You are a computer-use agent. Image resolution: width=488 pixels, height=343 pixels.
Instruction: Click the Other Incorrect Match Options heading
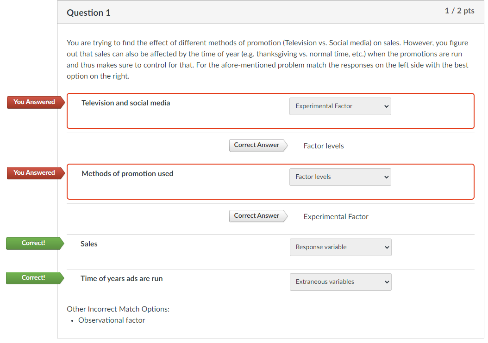pos(118,309)
